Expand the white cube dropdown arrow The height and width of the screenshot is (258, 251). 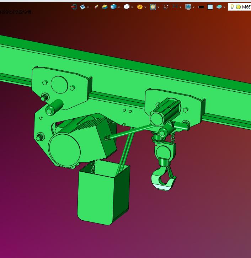[x=132, y=7]
